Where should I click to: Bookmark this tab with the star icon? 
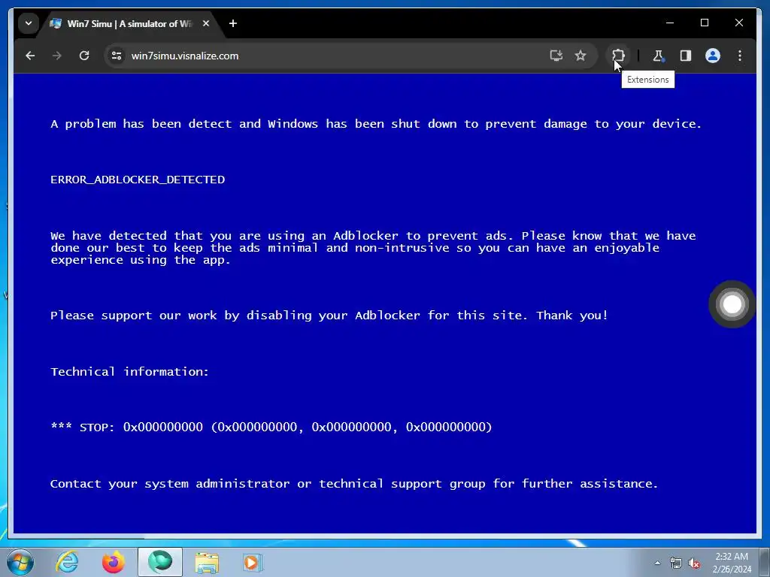[581, 56]
